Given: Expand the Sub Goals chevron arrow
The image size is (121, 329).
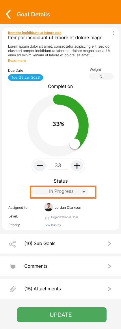Looking at the screenshot, I should coord(109,244).
